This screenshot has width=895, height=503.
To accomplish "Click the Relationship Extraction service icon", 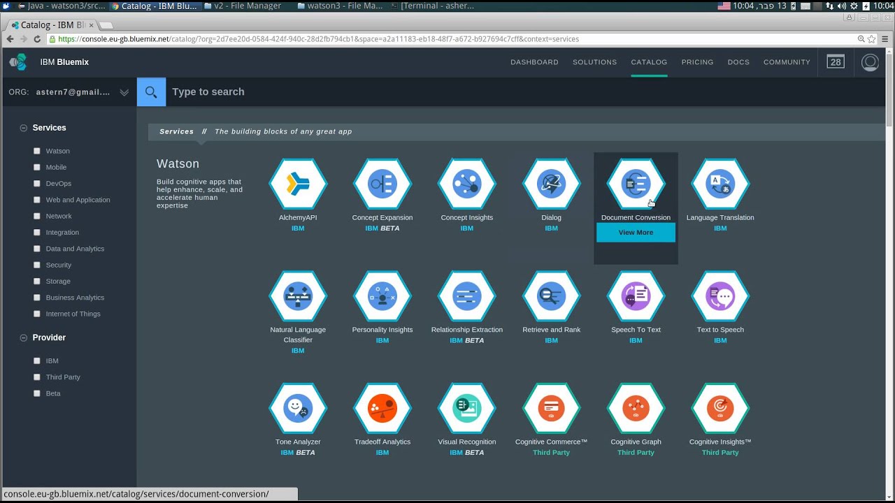I will (467, 296).
